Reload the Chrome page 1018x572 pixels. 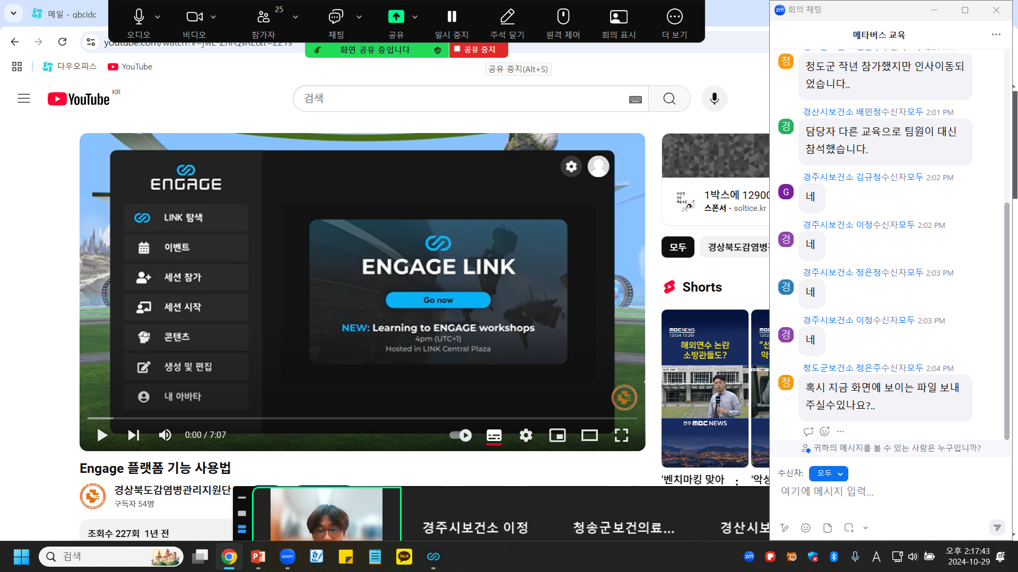(x=62, y=42)
